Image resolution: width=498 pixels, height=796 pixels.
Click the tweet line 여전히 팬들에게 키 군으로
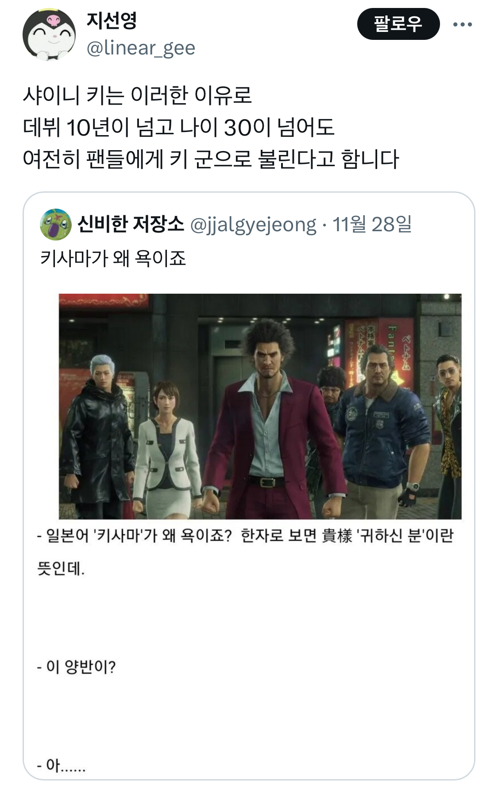[x=211, y=159]
